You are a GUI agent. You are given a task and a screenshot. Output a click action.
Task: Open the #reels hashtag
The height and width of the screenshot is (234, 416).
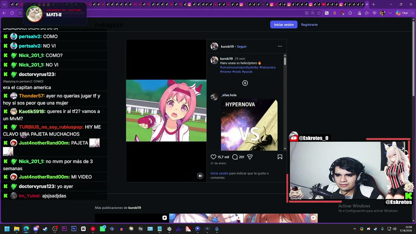(x=237, y=71)
